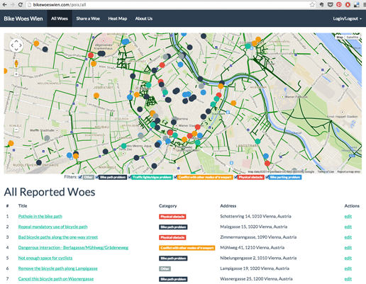Select the teal marker in Landstraße district

pos(257,142)
